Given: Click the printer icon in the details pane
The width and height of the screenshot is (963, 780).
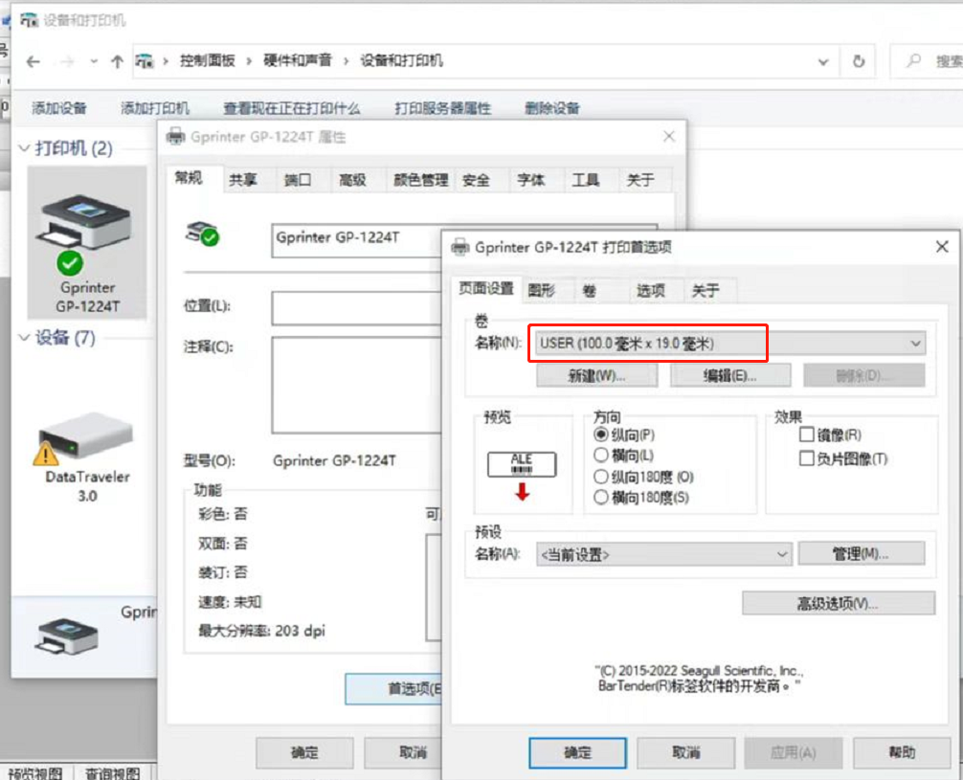Looking at the screenshot, I should 67,635.
